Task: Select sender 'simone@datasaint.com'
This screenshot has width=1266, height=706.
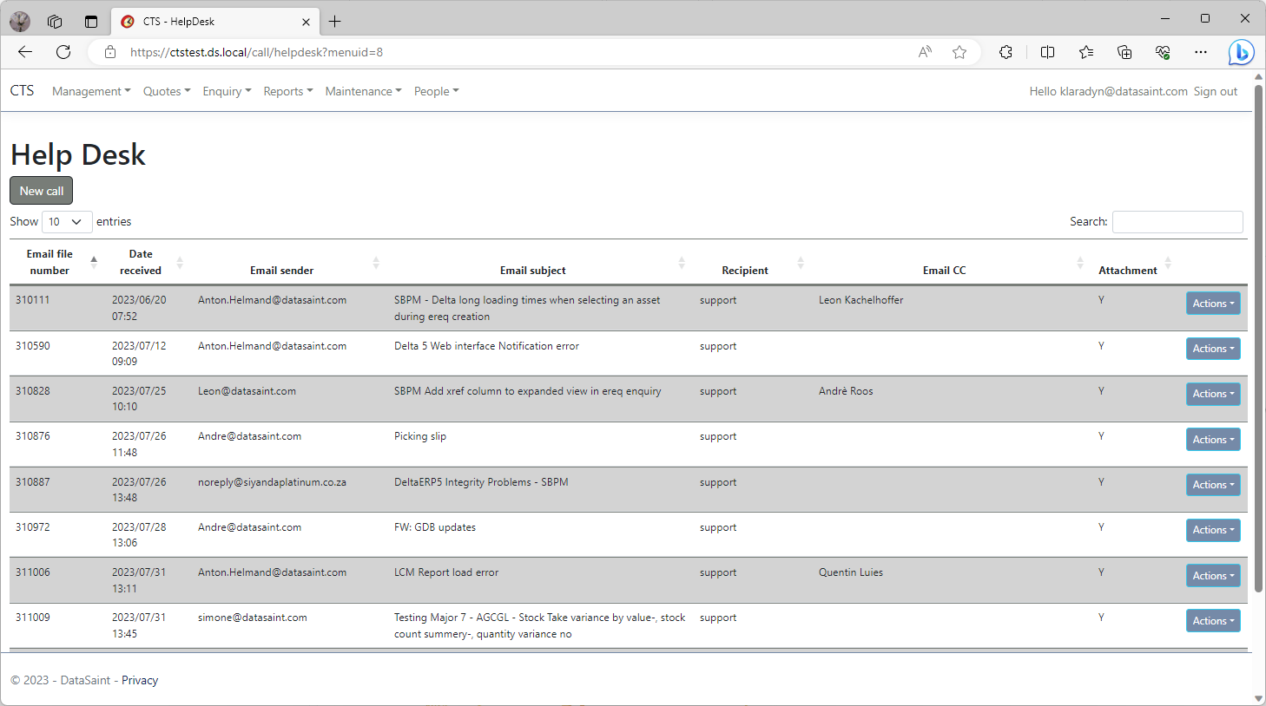Action: point(253,618)
